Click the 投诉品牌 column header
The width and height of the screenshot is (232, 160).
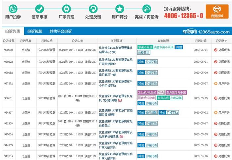(26, 41)
